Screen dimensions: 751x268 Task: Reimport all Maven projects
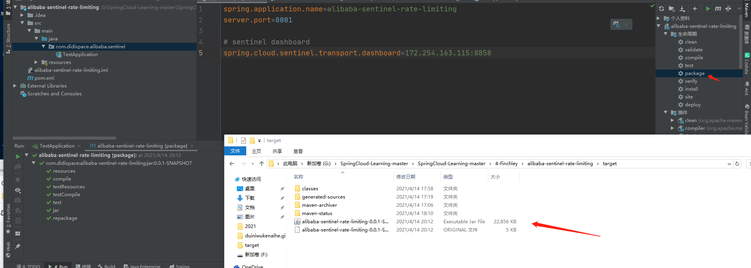pyautogui.click(x=661, y=9)
